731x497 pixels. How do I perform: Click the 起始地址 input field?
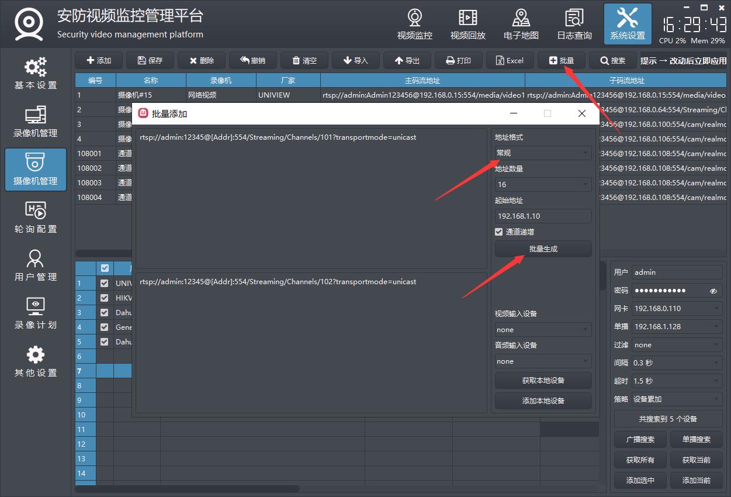pyautogui.click(x=543, y=216)
